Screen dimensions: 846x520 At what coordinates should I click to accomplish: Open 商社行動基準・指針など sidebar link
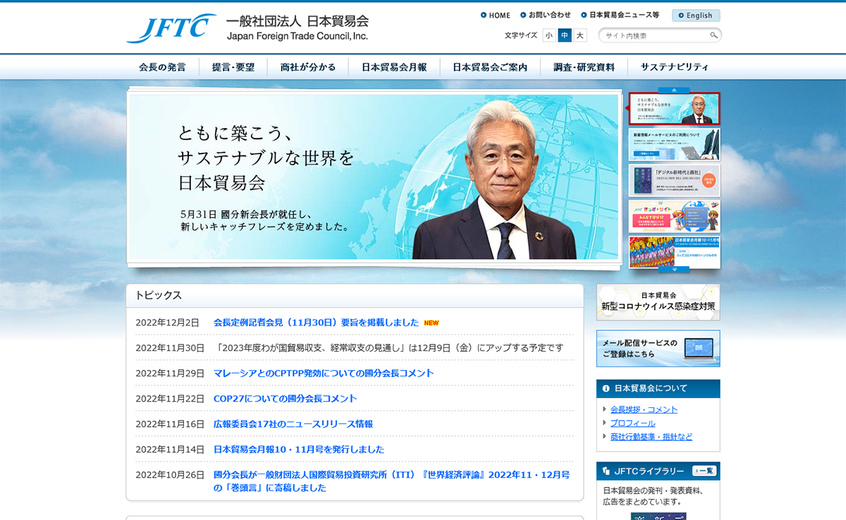pos(651,437)
